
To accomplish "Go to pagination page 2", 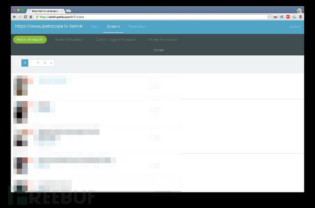I will (x=38, y=63).
